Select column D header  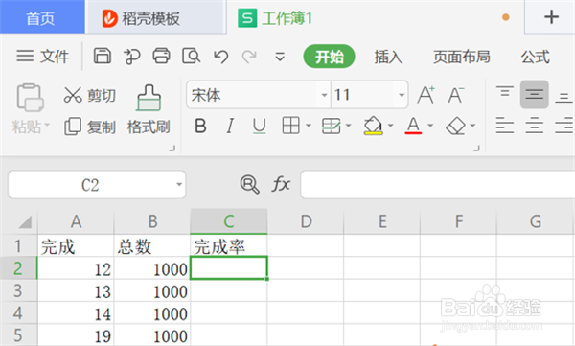point(306,221)
